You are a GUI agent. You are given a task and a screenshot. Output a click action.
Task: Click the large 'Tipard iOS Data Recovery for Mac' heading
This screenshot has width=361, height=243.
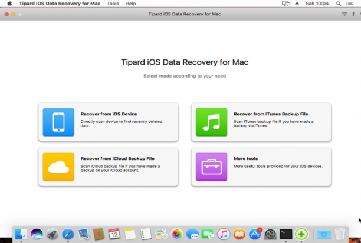185,62
